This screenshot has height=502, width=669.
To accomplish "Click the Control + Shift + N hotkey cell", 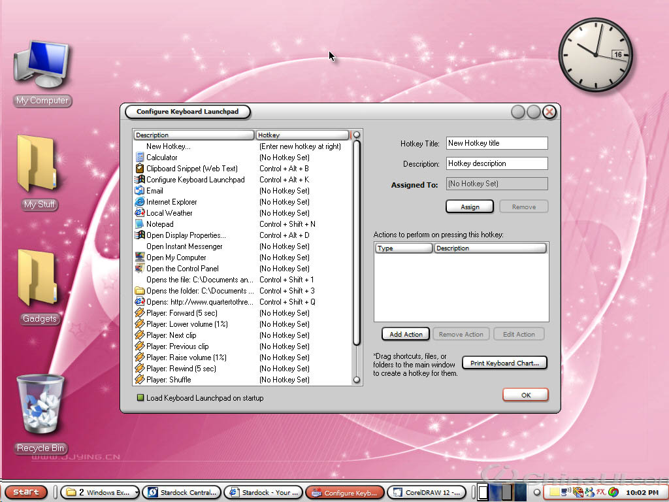I will pyautogui.click(x=287, y=224).
